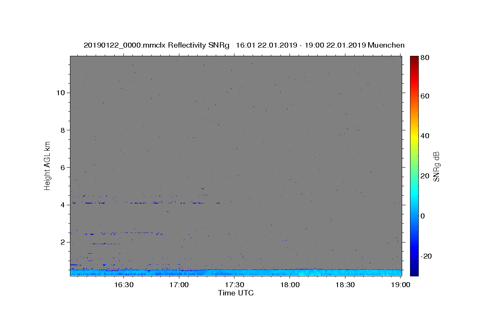Click the height tick label 10
Image resolution: width=497 pixels, height=331 pixels.
(61, 93)
